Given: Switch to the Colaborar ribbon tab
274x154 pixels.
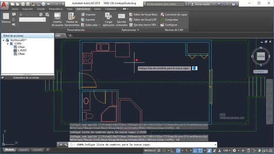Looking at the screenshot, I should (x=110, y=9).
